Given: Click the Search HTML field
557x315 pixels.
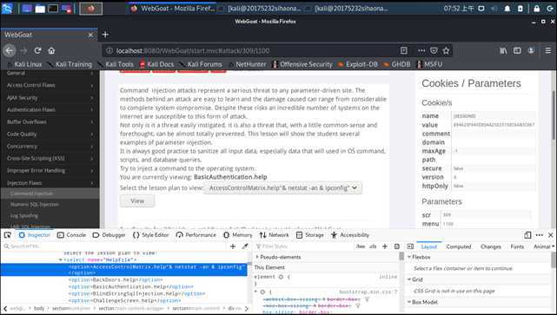Looking at the screenshot, I should point(116,246).
